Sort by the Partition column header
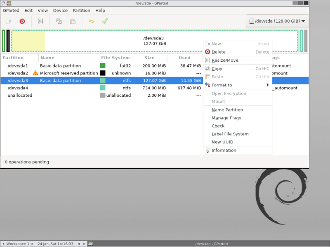This screenshot has height=247, width=330. tap(19, 58)
